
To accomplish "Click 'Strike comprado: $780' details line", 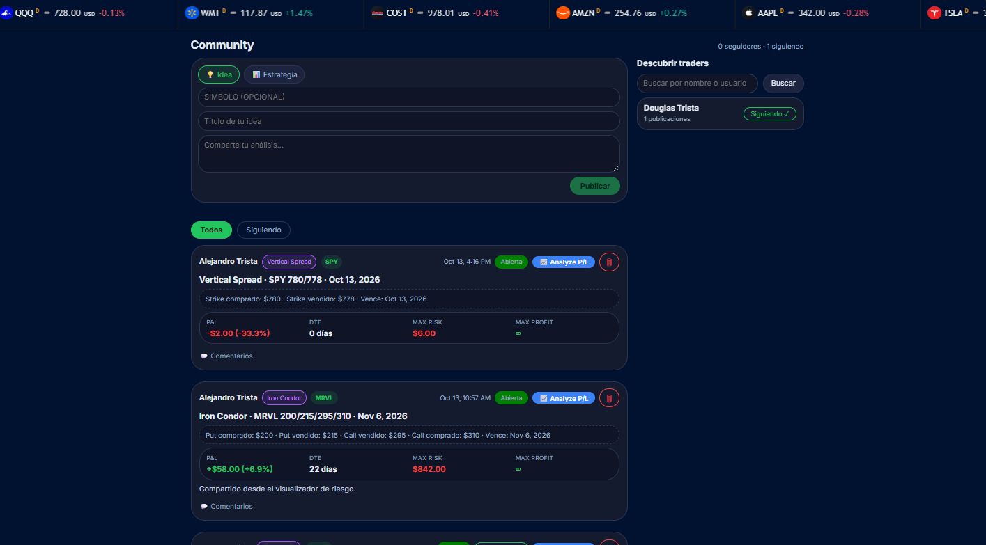I will 409,299.
